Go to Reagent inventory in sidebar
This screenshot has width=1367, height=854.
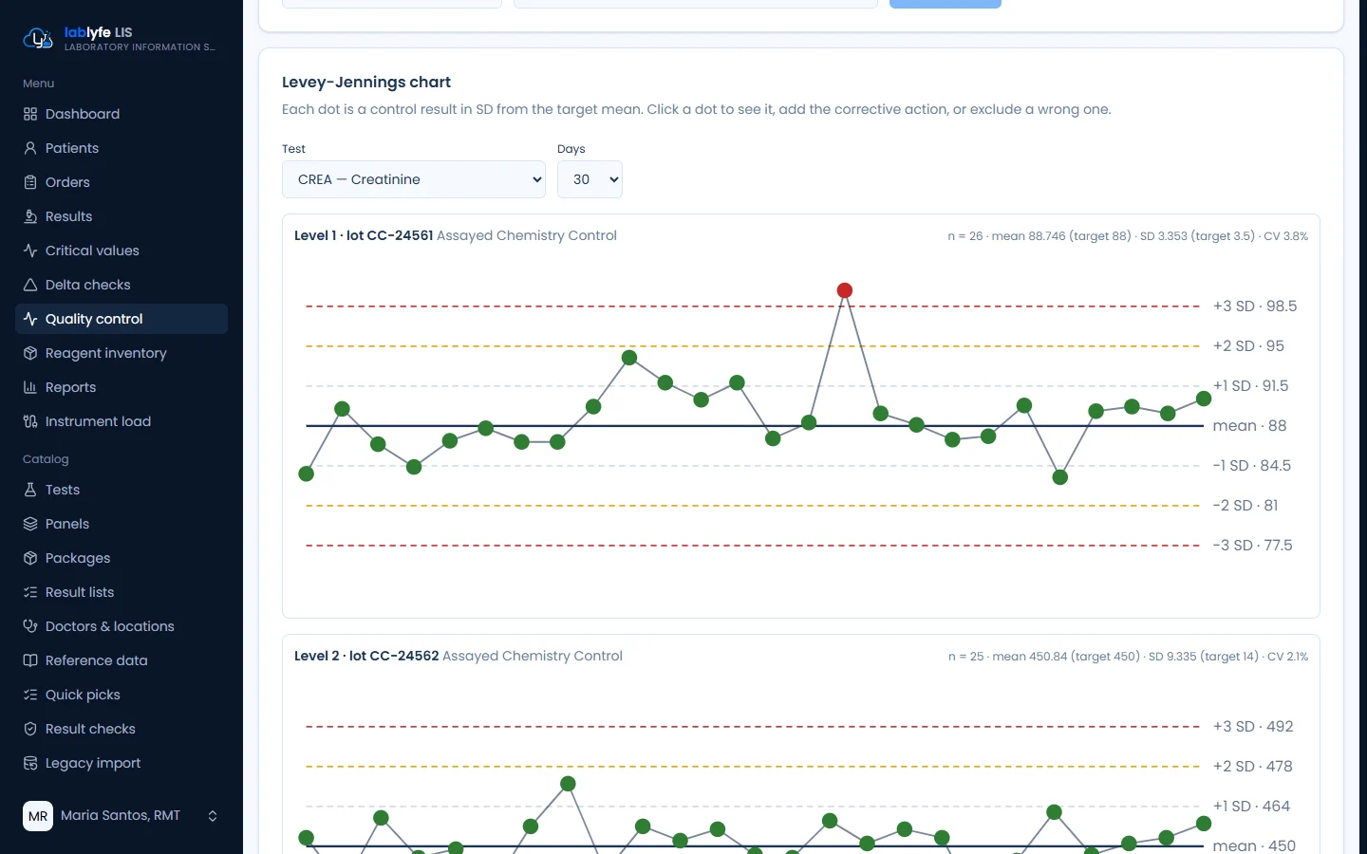122,353
